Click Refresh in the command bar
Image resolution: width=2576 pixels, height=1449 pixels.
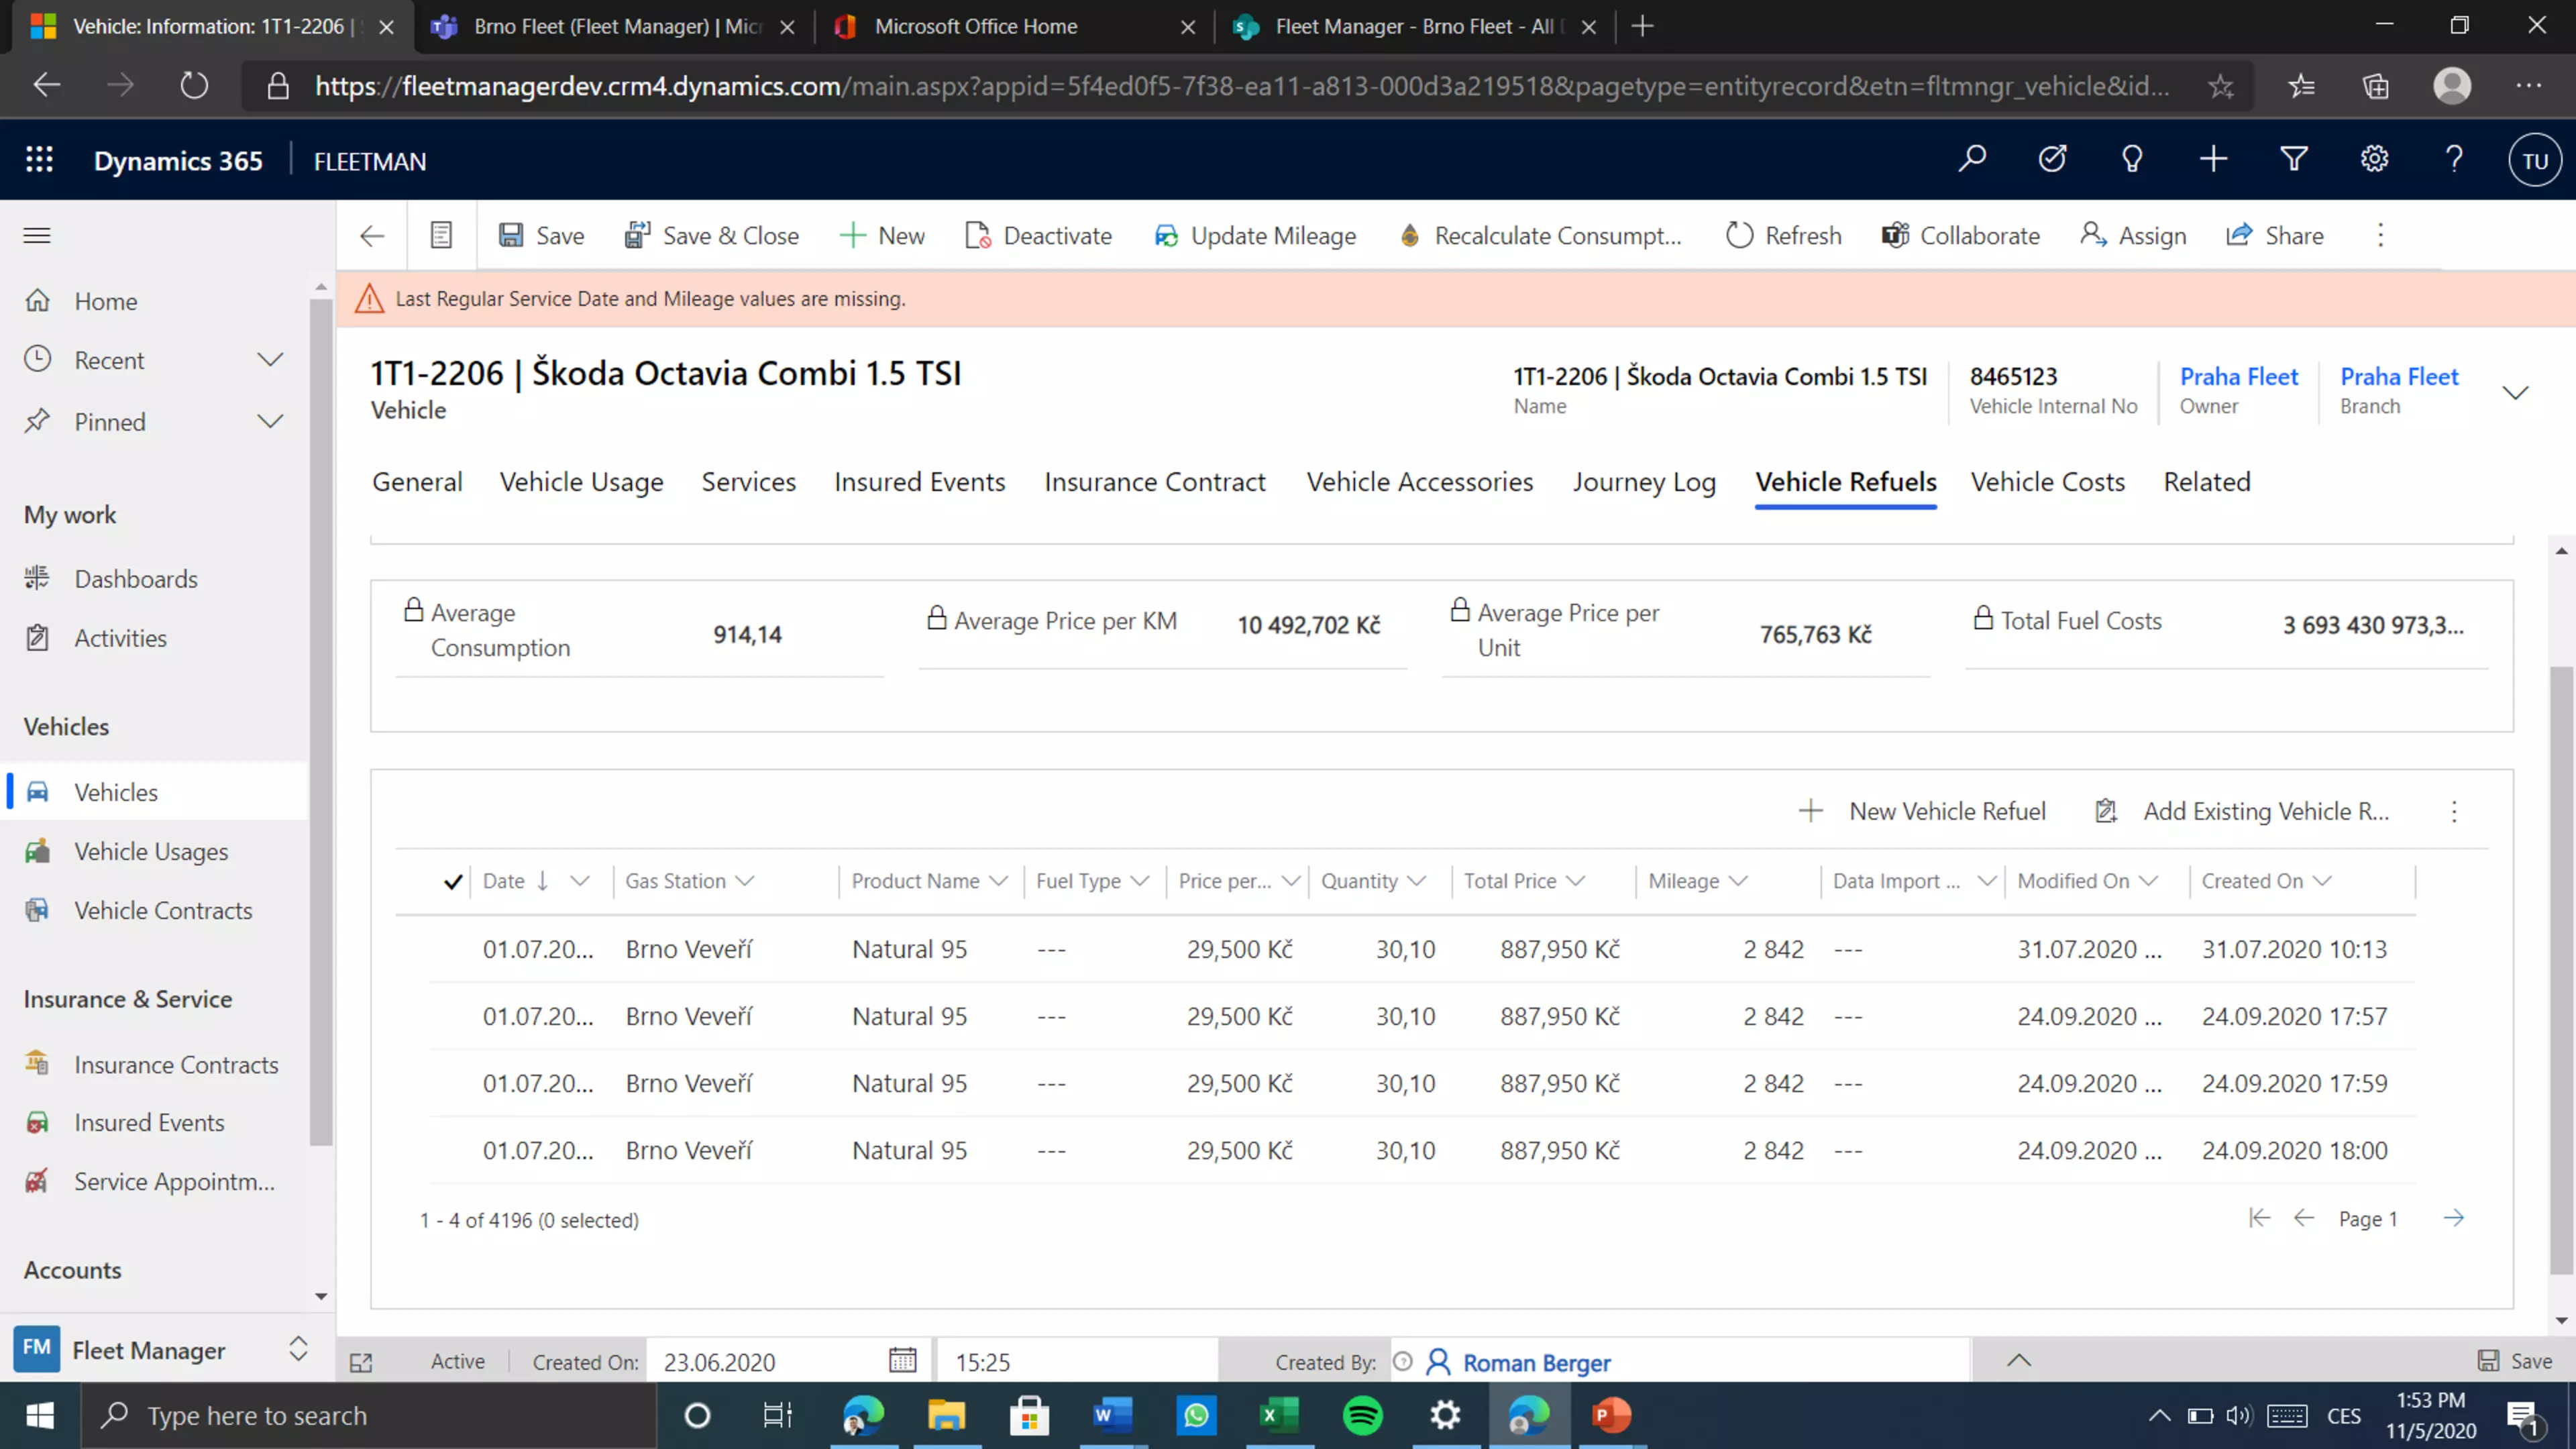(1784, 236)
